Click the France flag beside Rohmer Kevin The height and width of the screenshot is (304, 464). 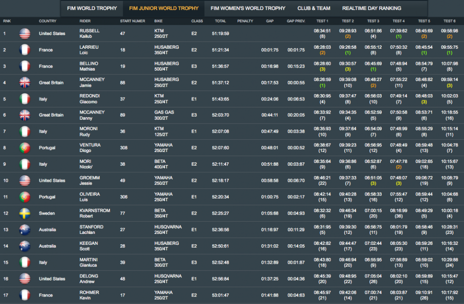pos(25,295)
